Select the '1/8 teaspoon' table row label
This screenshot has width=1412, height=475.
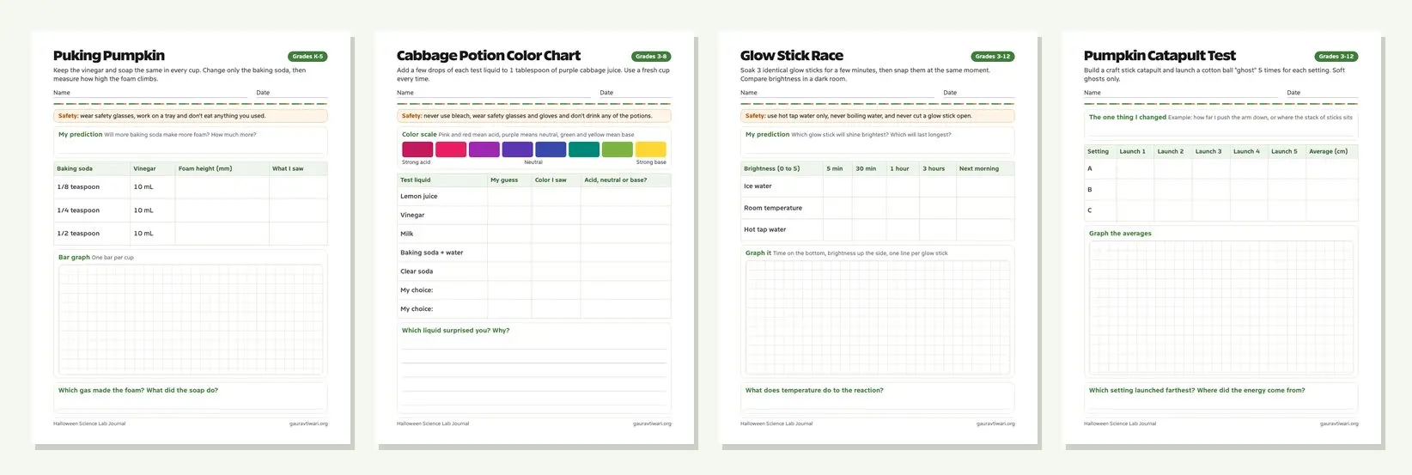coord(78,187)
